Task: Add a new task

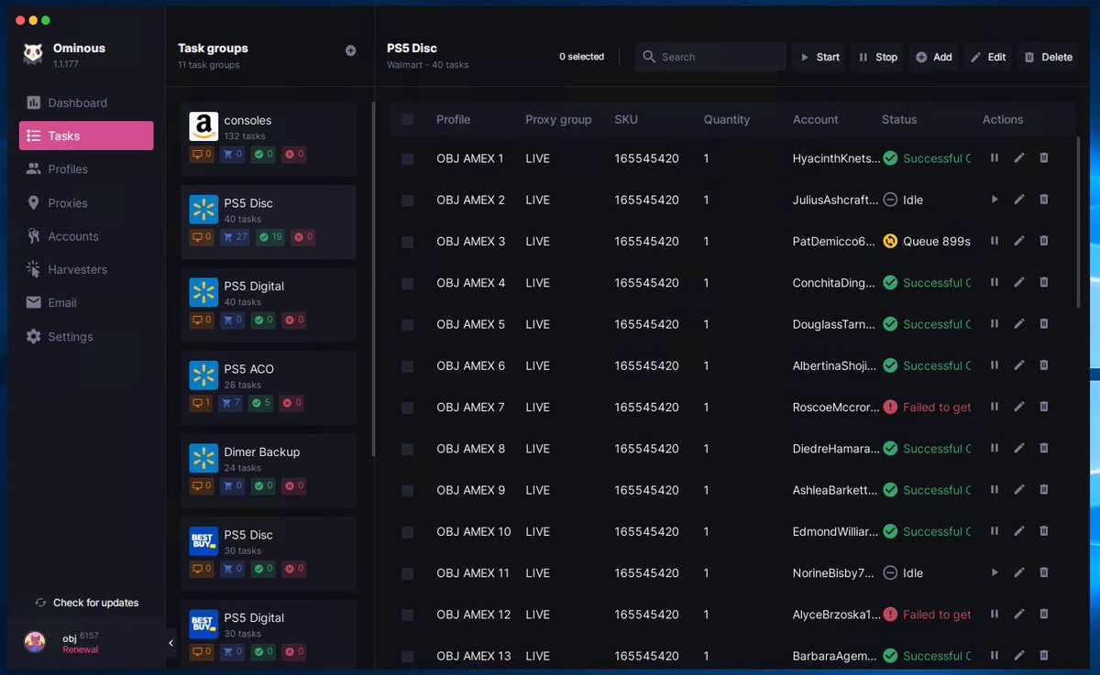Action: pos(933,57)
